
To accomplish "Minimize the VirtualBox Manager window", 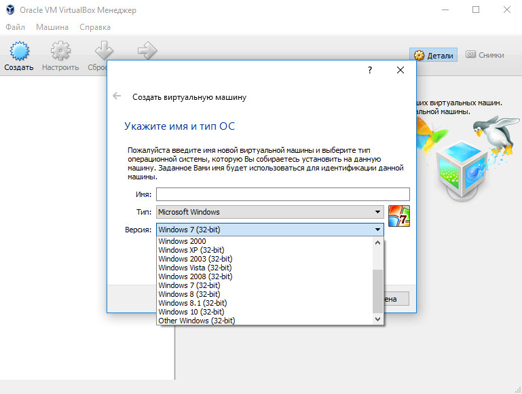I will point(445,10).
